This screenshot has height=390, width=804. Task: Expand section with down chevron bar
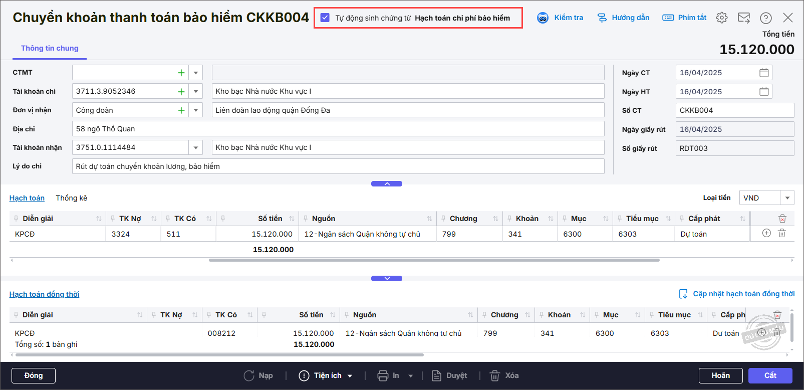(x=387, y=278)
